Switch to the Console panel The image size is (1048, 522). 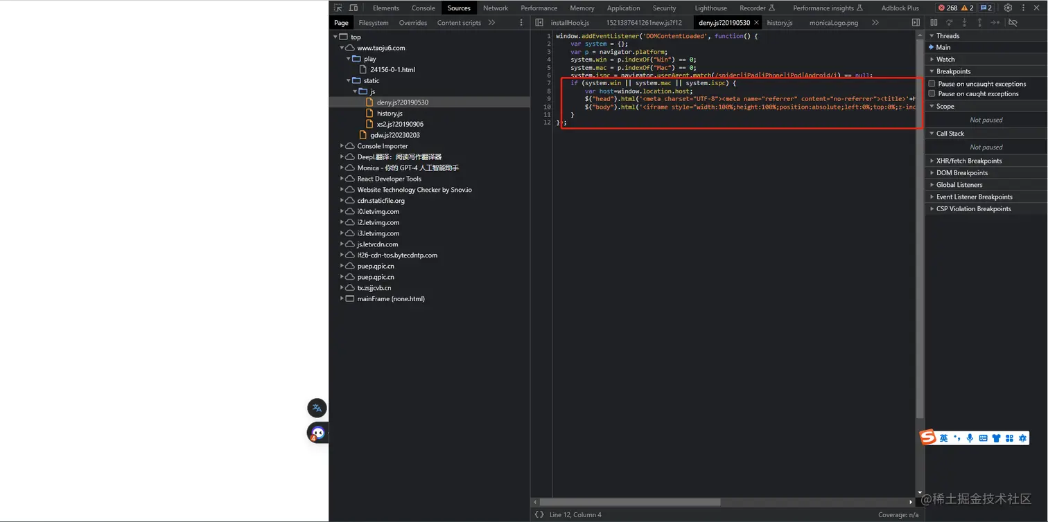[423, 8]
